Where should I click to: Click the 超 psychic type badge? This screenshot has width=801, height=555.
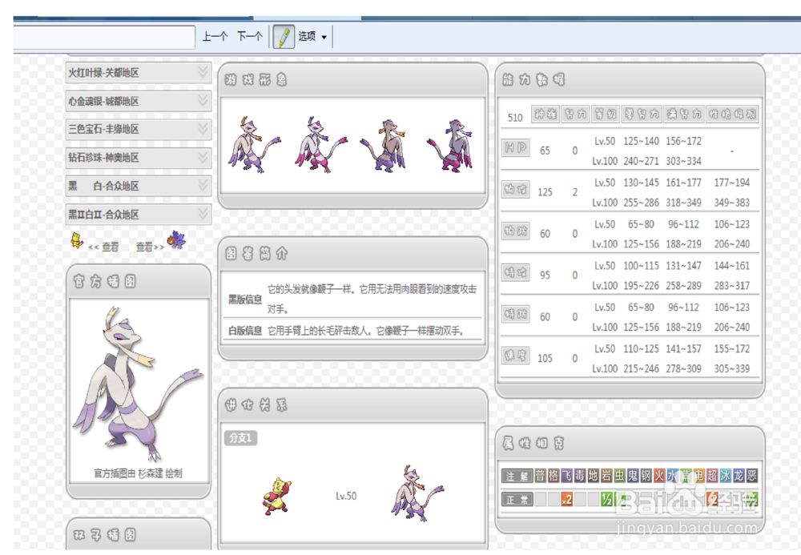point(713,476)
